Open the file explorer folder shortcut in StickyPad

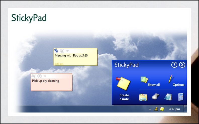[143, 97]
